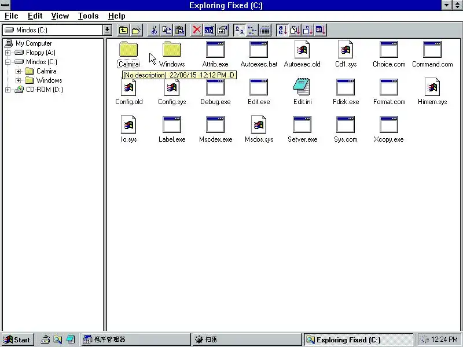Select Debug.exe file icon

[215, 87]
